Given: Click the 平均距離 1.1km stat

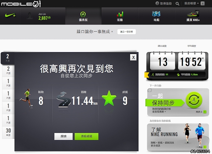Looking at the screenshot, I should (187, 75).
